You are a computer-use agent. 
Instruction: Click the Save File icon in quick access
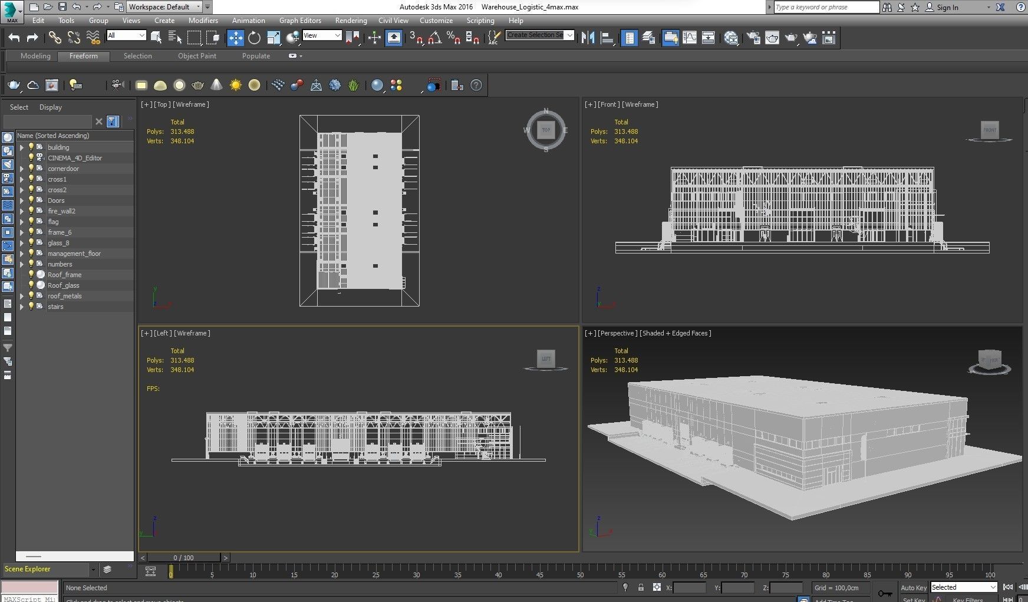coord(62,7)
